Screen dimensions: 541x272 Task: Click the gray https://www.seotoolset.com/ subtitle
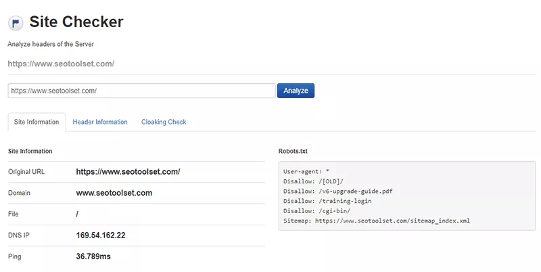61,64
